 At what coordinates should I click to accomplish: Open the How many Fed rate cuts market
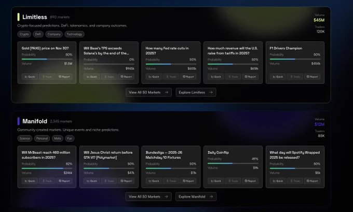tap(167, 51)
